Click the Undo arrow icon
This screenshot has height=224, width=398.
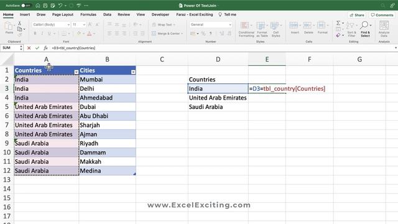click(x=60, y=6)
